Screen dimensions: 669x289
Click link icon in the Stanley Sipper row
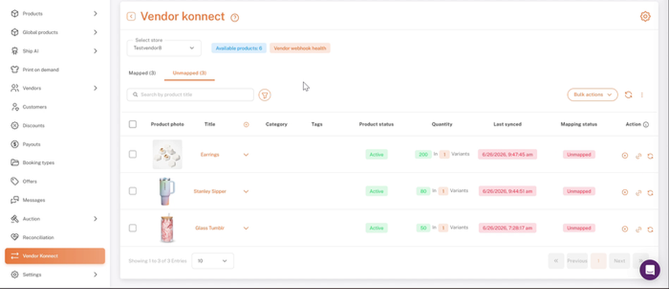(x=638, y=193)
